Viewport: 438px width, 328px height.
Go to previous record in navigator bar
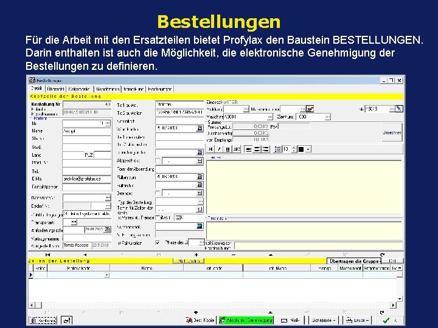(x=85, y=255)
